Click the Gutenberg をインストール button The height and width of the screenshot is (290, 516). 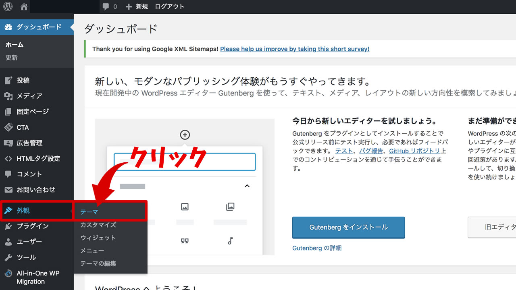tap(348, 228)
